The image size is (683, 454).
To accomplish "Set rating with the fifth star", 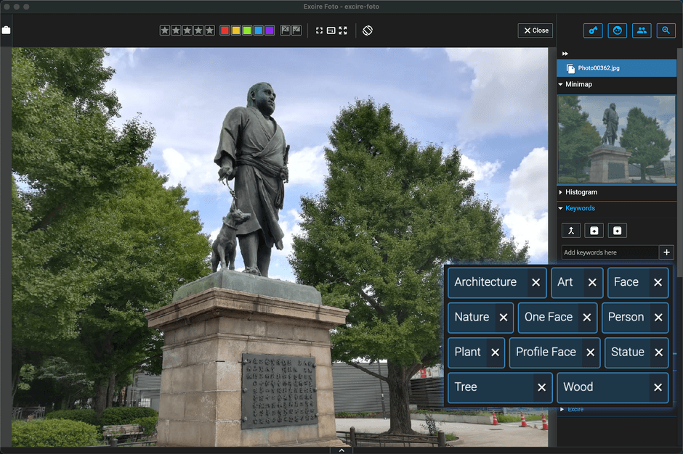I will 210,30.
